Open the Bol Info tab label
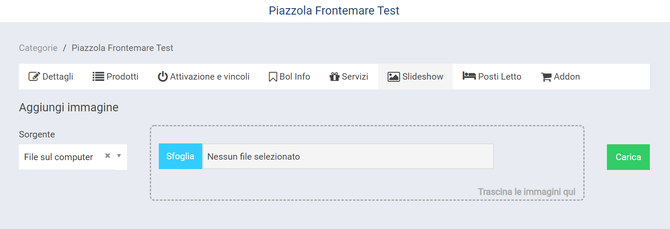The image size is (670, 229). pyautogui.click(x=295, y=77)
